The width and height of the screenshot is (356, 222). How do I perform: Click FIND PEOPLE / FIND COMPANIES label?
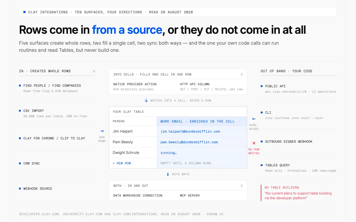tap(52, 86)
